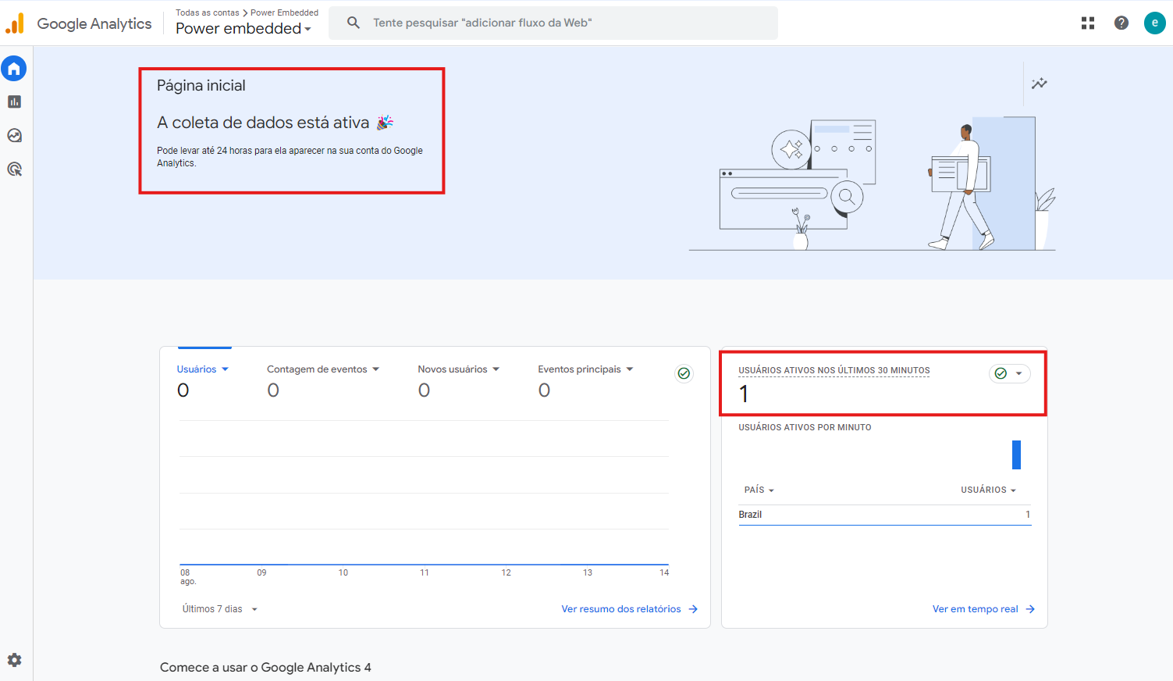The width and height of the screenshot is (1173, 681).
Task: Open the Últimos 7 dias date range dropdown
Action: pos(219,609)
